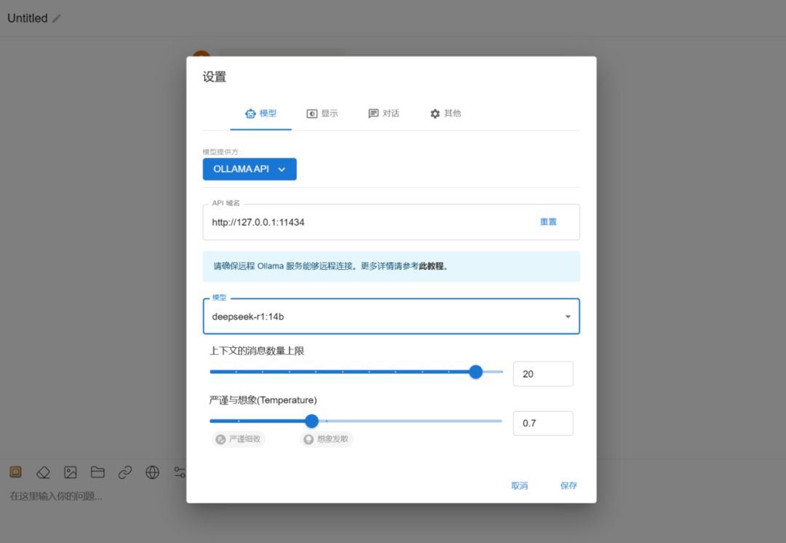Expand the deepseek-r1:14b model dropdown
786x543 pixels.
tap(392, 317)
